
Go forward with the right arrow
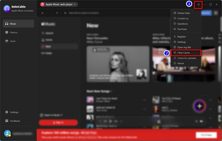[x=52, y=13]
